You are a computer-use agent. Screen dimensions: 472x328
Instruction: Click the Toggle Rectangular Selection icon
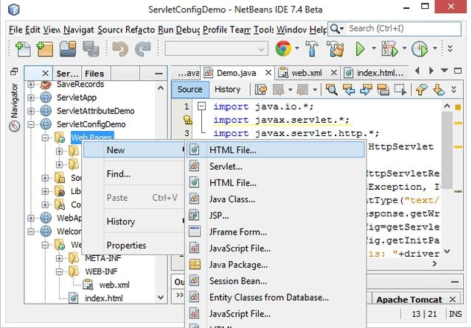tap(400, 90)
